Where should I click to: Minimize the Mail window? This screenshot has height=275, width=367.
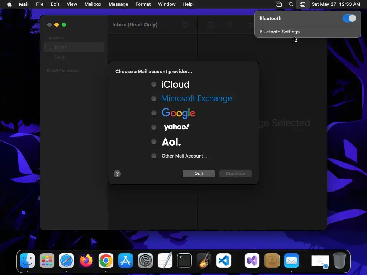point(56,25)
